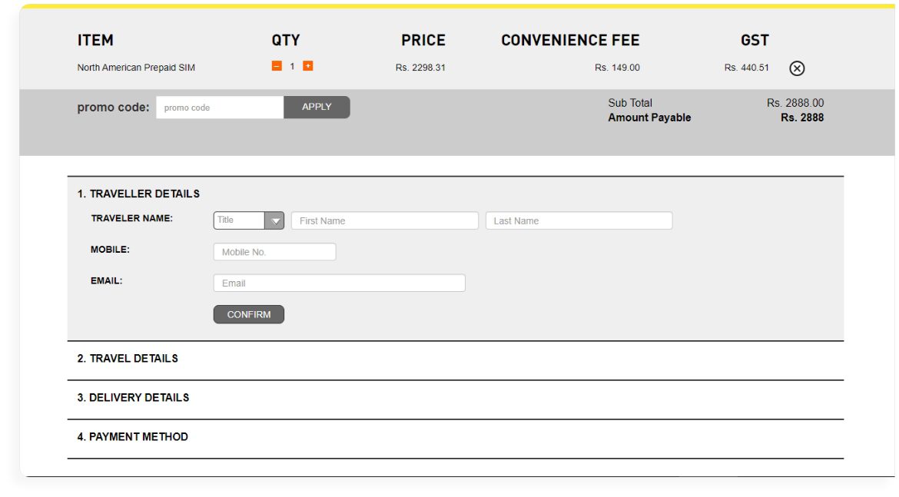Confirm traveller details
The height and width of the screenshot is (497, 899).
[x=249, y=314]
